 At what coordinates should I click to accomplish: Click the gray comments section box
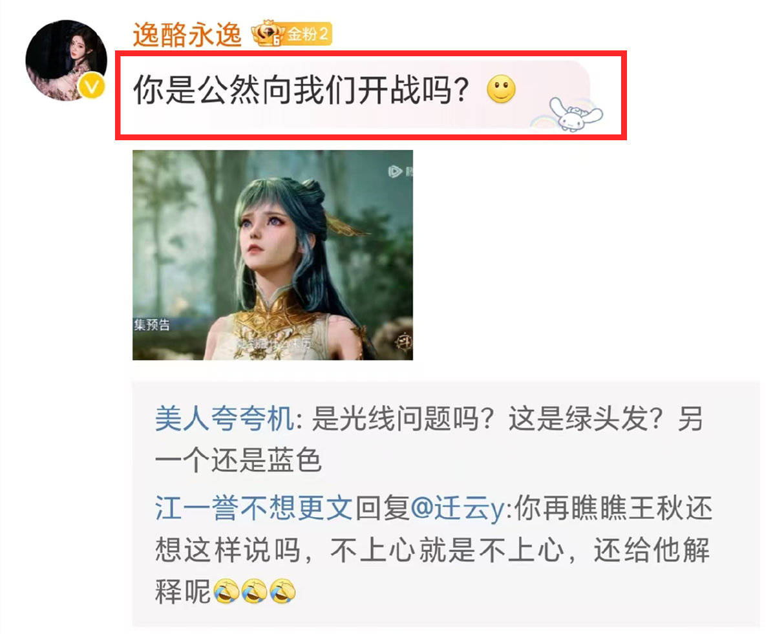[446, 503]
